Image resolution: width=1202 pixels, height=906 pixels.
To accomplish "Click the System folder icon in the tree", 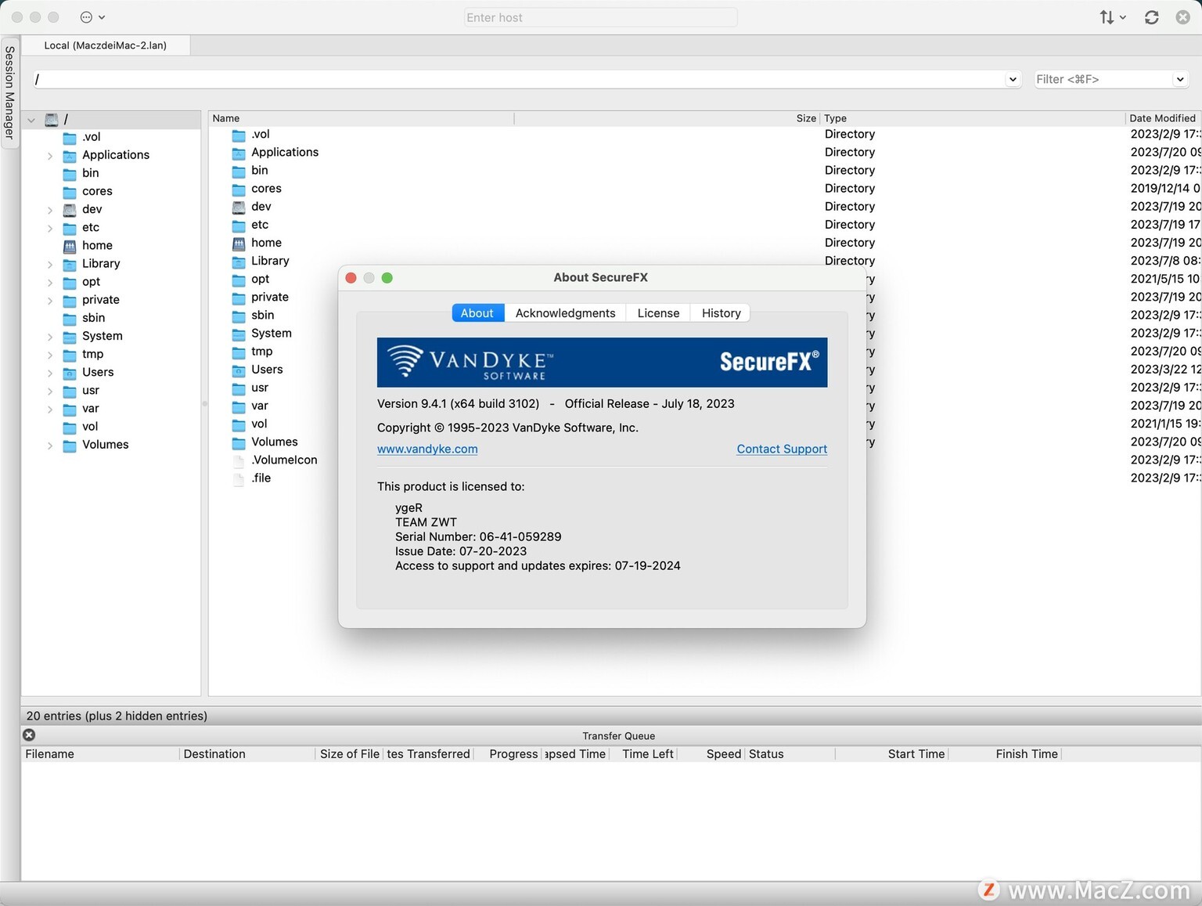I will tap(70, 337).
